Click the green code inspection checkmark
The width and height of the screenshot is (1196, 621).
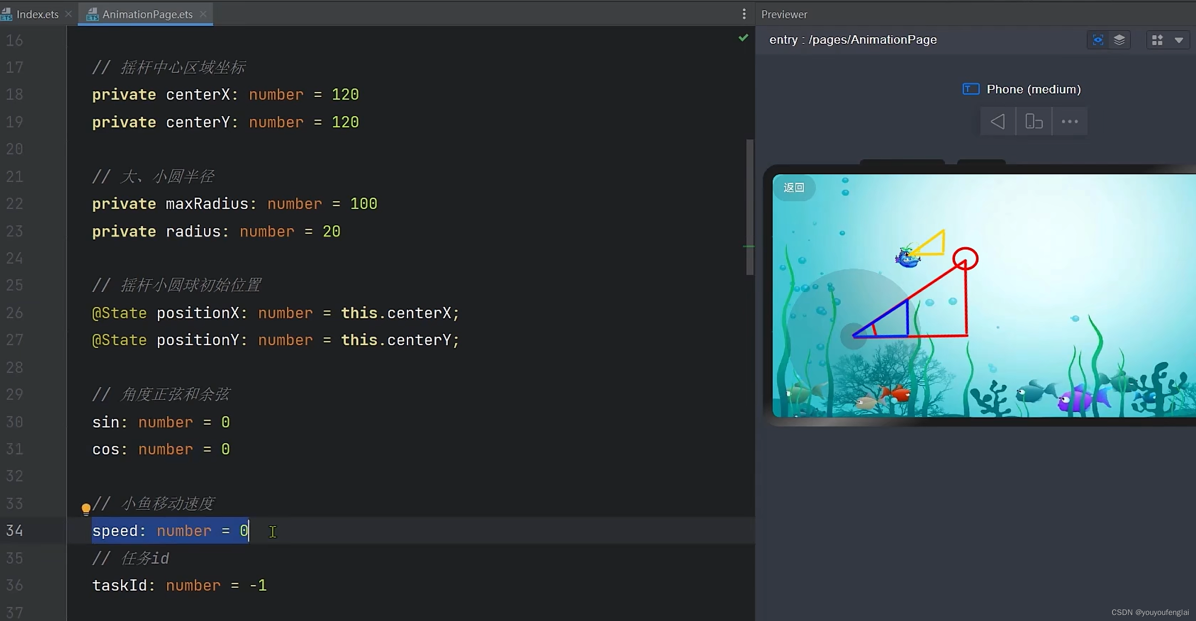743,38
